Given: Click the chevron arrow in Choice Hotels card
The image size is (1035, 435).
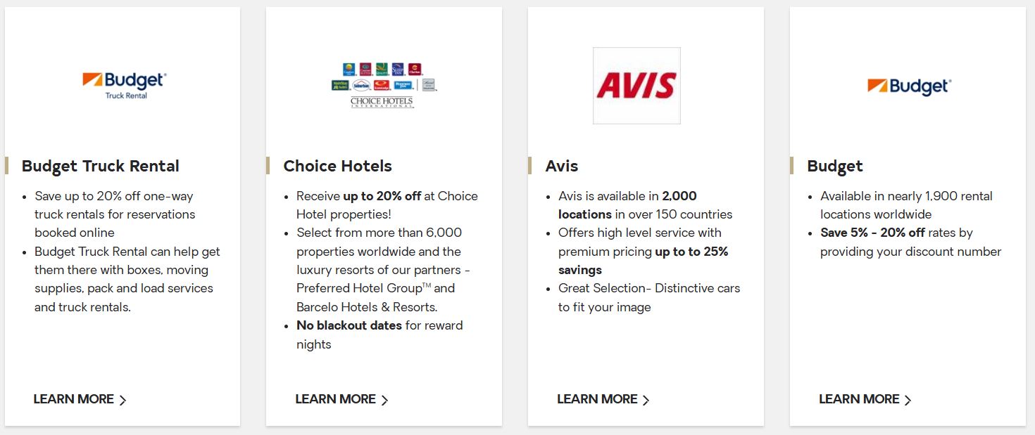Looking at the screenshot, I should (384, 400).
